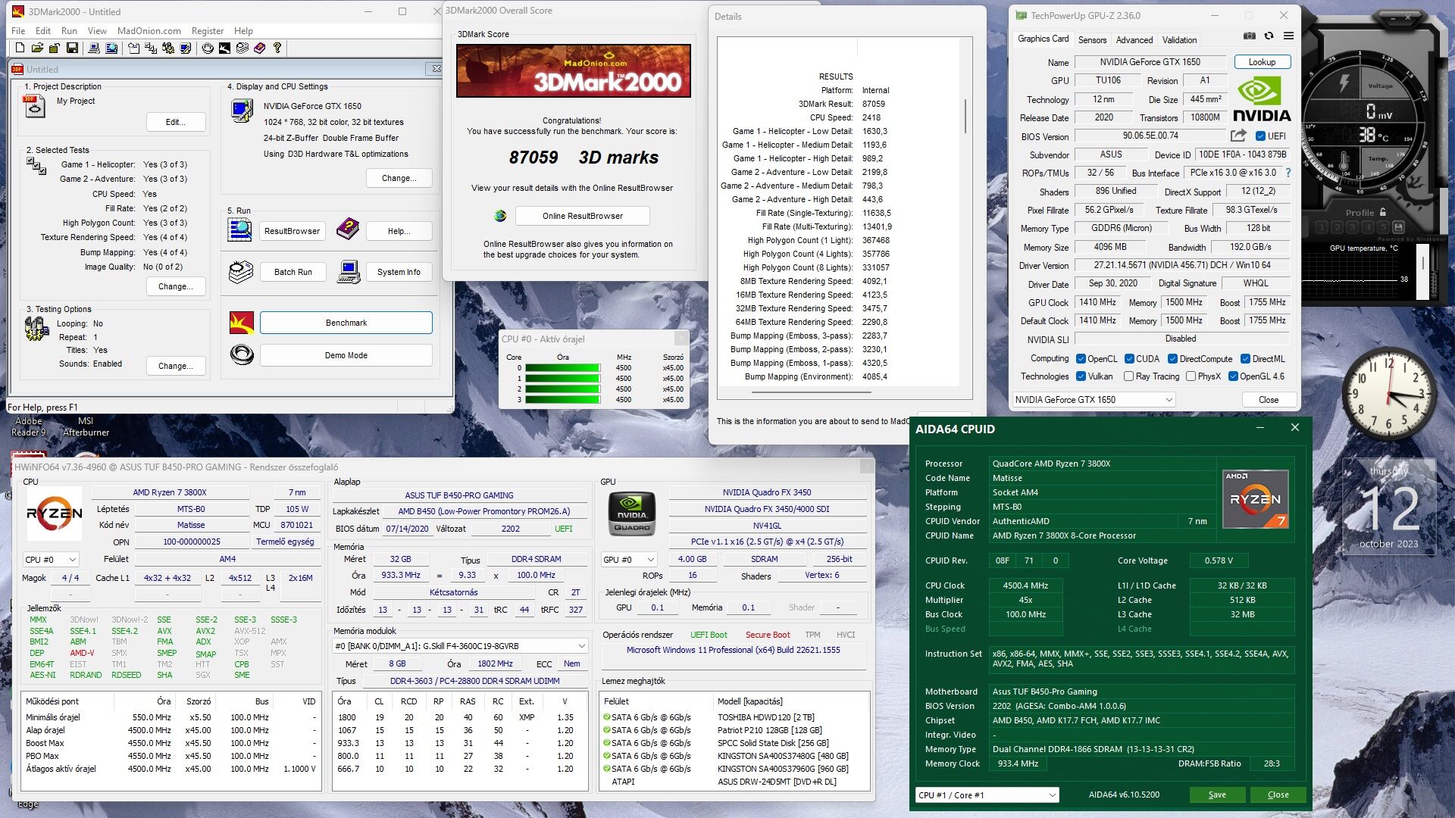Open the GPU-Z hamburger menu
The height and width of the screenshot is (818, 1455).
(x=1288, y=36)
